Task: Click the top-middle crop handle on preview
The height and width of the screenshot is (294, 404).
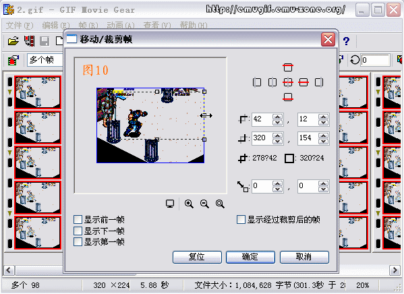Action: (157, 92)
